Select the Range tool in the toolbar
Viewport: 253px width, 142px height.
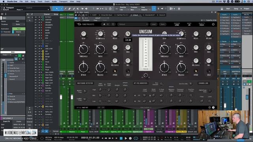[x=61, y=9]
